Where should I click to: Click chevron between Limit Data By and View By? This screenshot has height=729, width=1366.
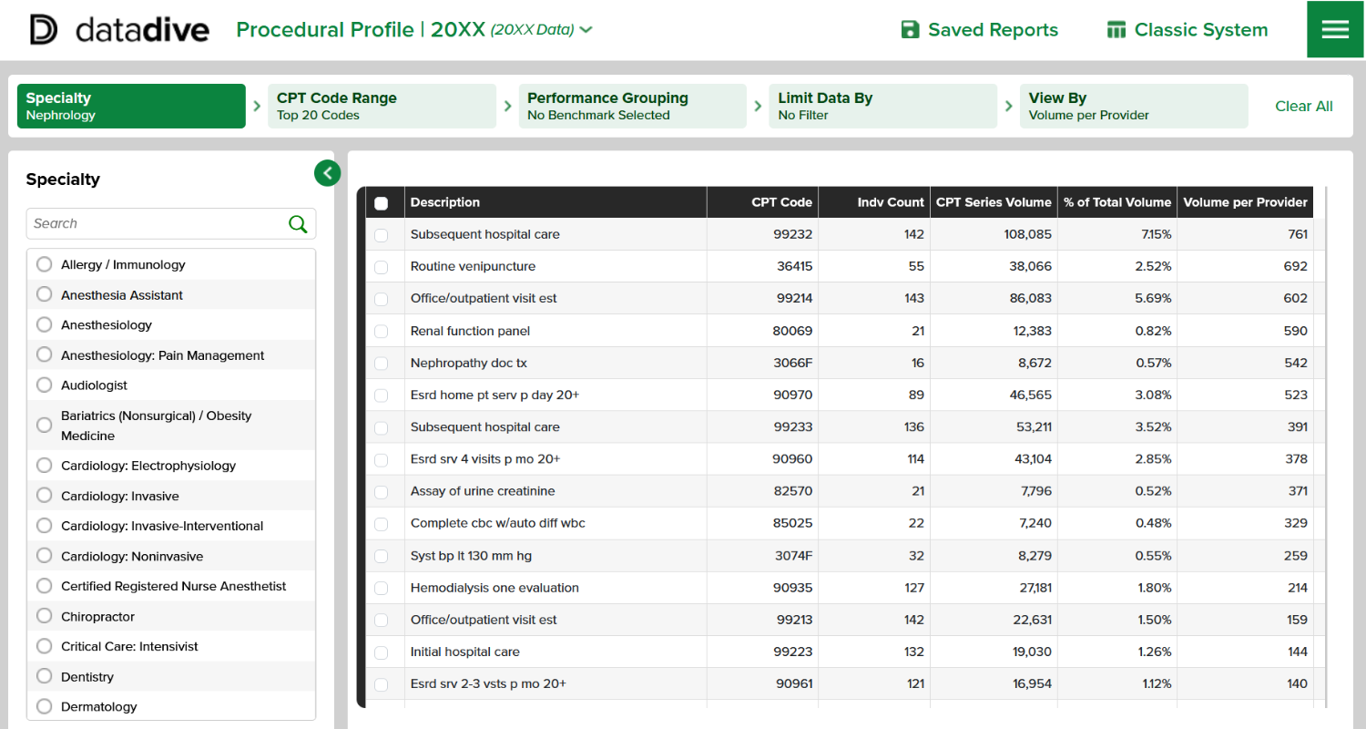click(x=1009, y=107)
